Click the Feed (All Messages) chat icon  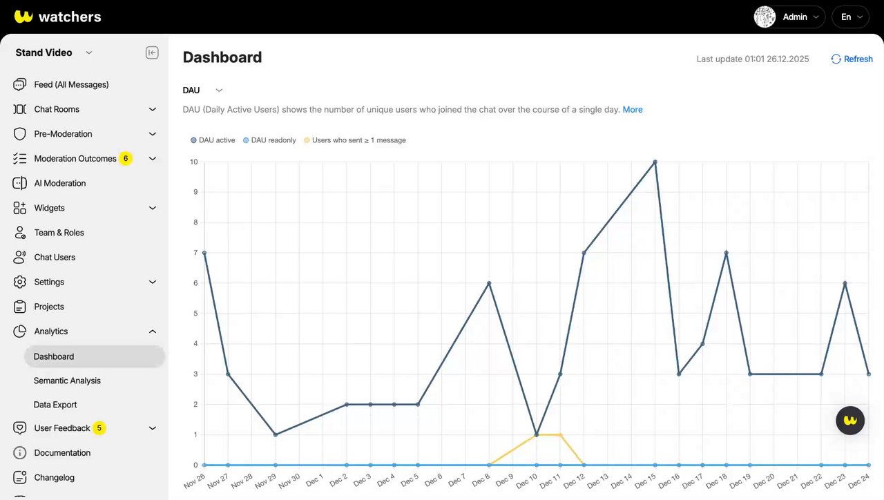tap(20, 84)
